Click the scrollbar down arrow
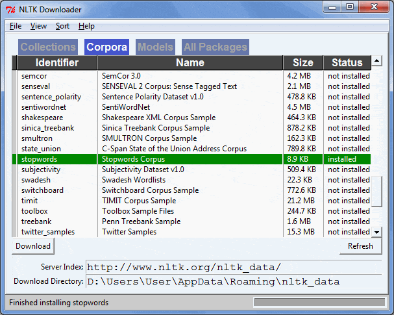The height and width of the screenshot is (315, 394). [376, 232]
